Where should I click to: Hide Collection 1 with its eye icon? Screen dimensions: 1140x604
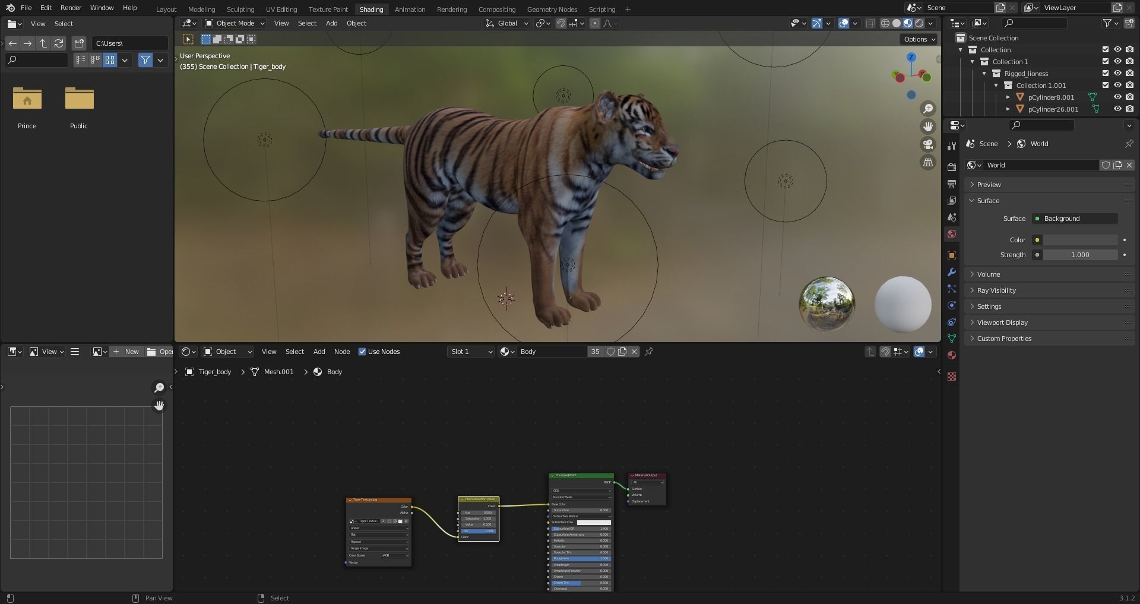[x=1117, y=61]
